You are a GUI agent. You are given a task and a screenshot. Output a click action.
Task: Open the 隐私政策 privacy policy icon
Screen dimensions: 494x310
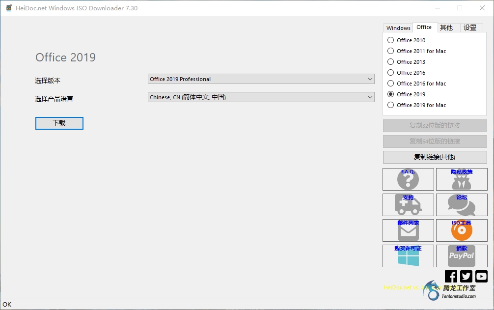[462, 179]
